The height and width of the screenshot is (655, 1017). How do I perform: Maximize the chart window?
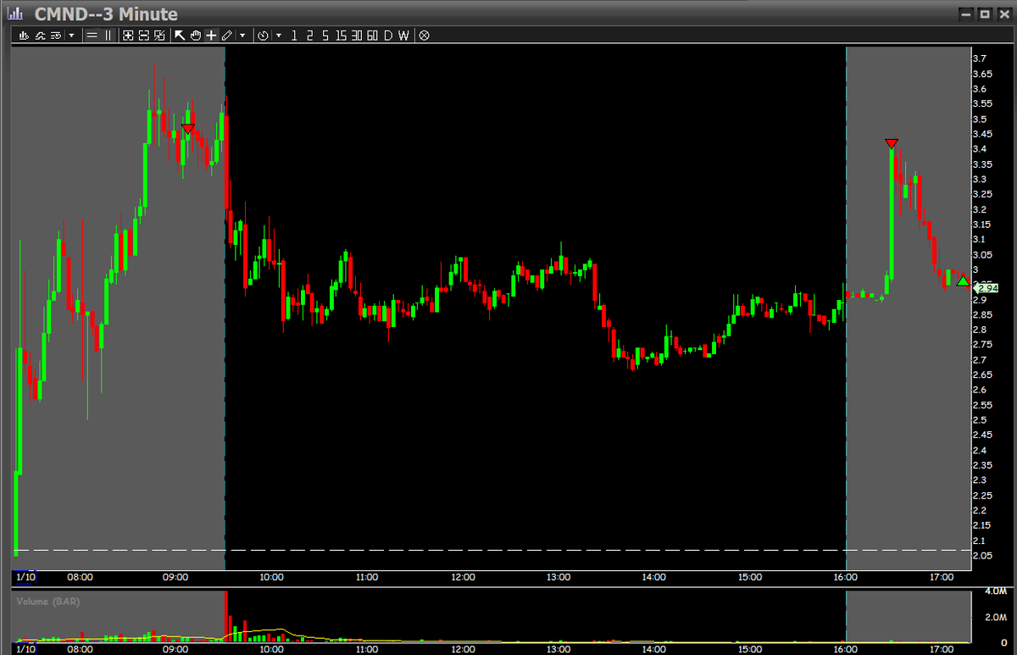tap(984, 14)
